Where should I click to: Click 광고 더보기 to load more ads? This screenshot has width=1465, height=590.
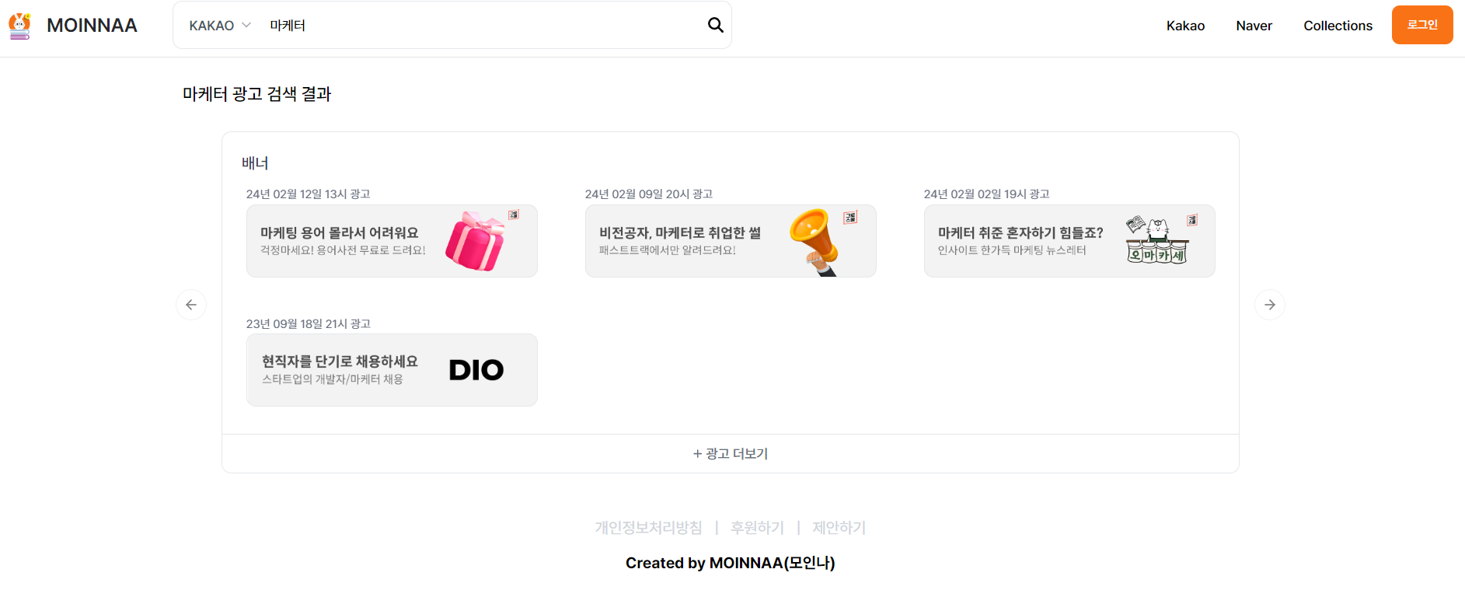[x=730, y=453]
